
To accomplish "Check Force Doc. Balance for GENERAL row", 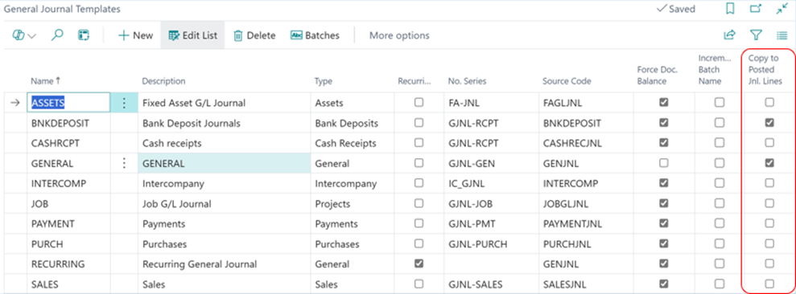I will [x=663, y=163].
